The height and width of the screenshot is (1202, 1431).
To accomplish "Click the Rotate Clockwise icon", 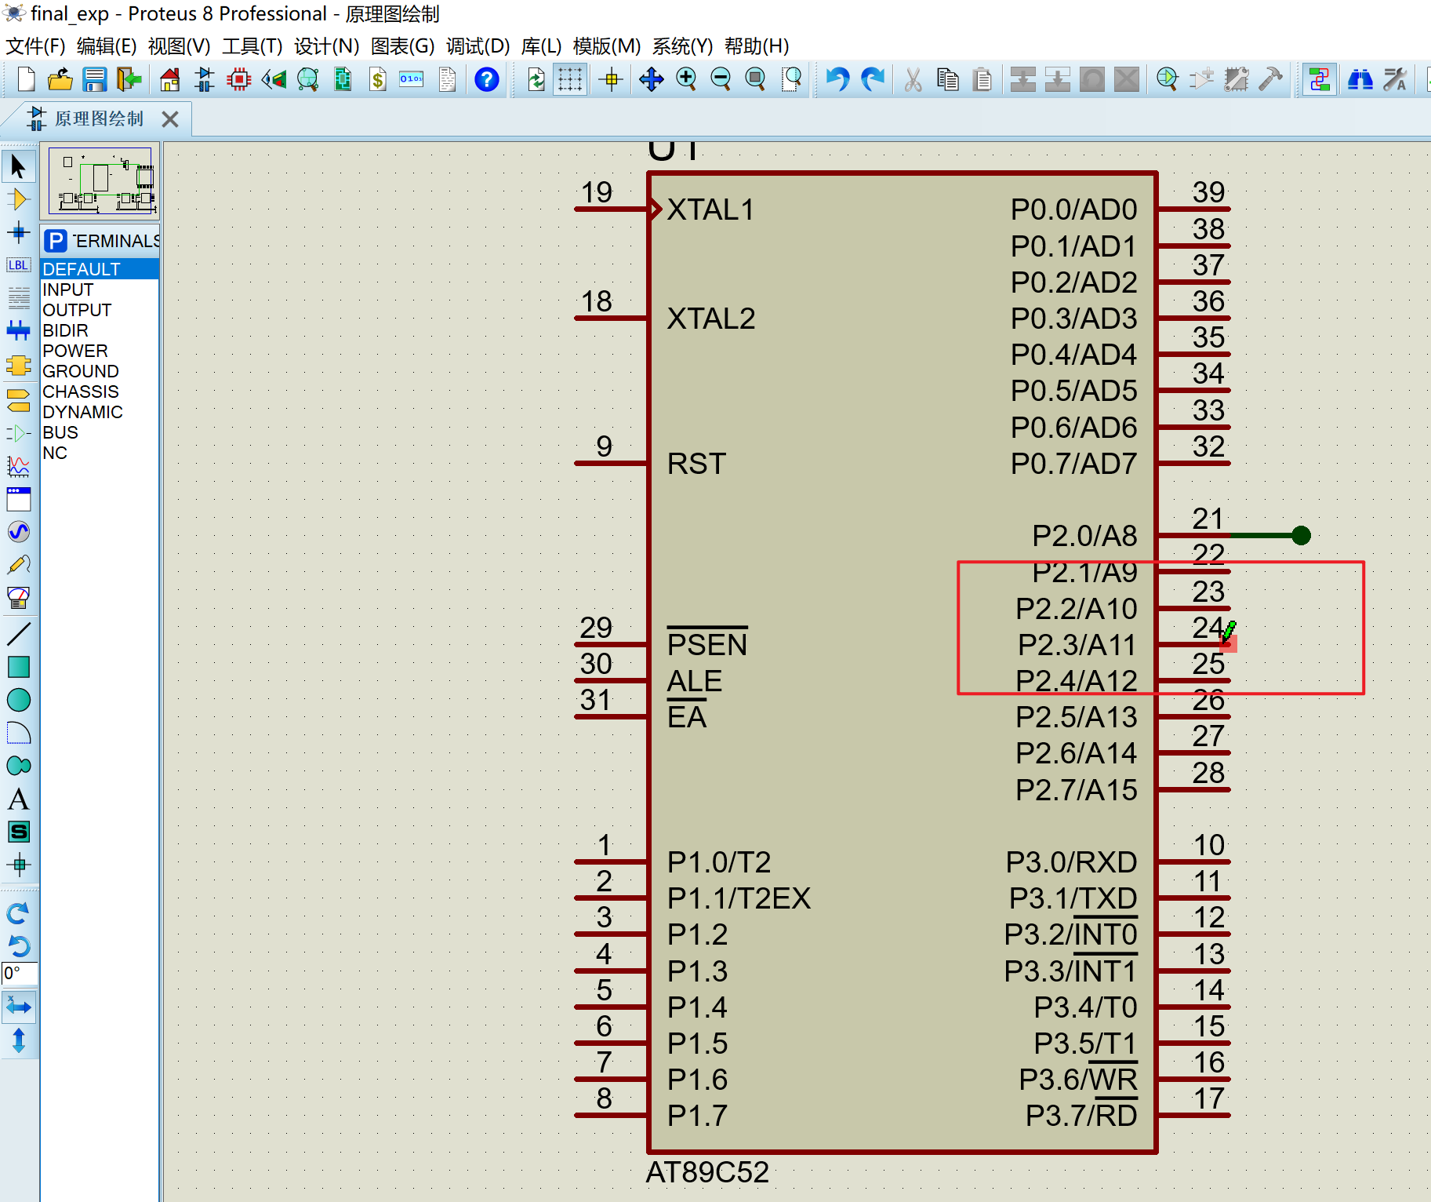I will (x=19, y=913).
